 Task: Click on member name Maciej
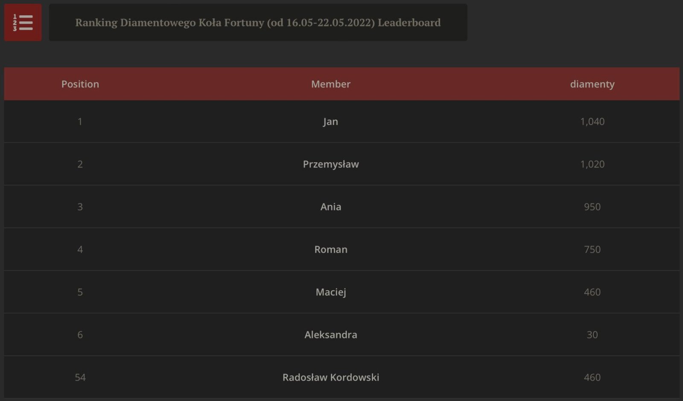331,292
